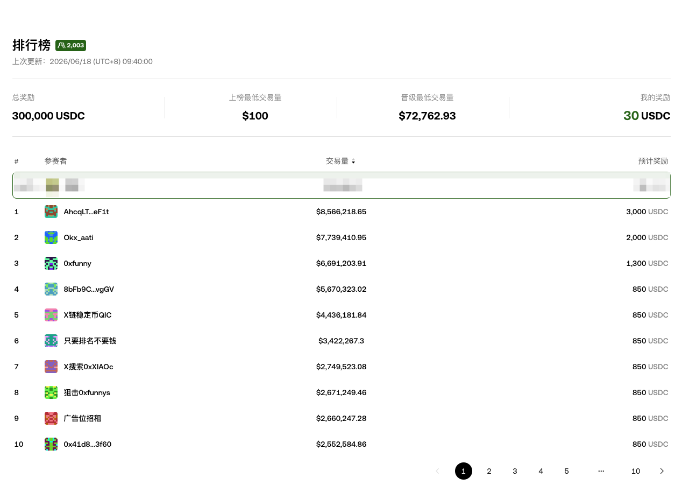Open avatar of X搜索0xXIAOc

51,367
